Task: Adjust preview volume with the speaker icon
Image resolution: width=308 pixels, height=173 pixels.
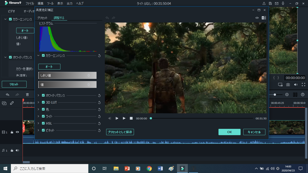Action: (x=296, y=85)
